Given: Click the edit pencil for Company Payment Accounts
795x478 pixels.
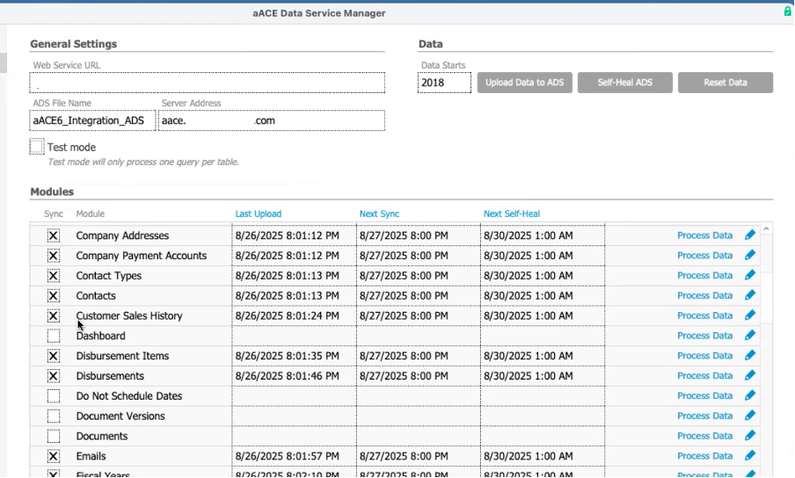Looking at the screenshot, I should tap(750, 255).
